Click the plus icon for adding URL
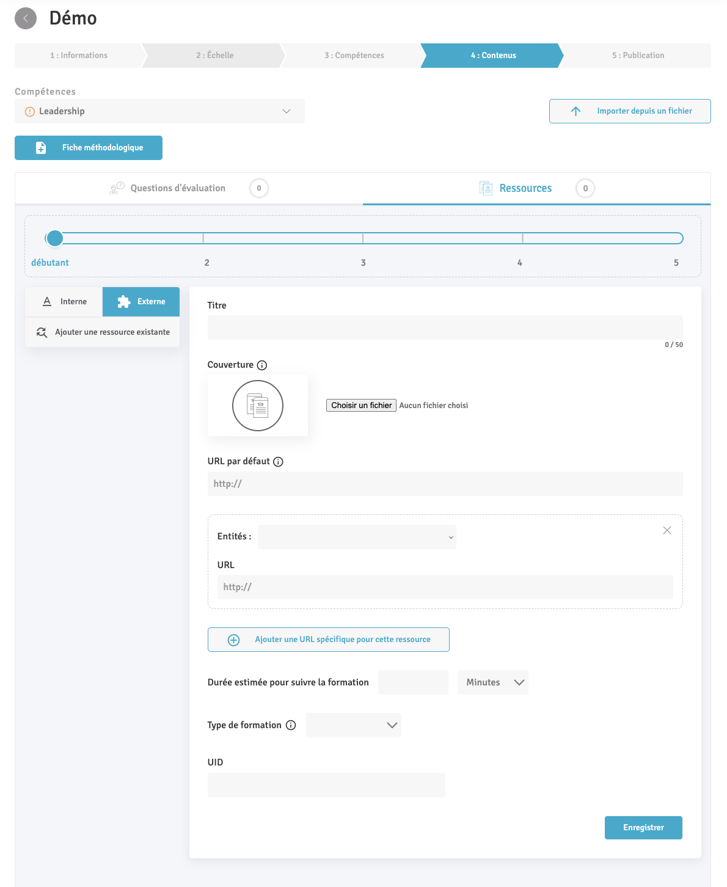The width and height of the screenshot is (727, 887). (x=233, y=640)
